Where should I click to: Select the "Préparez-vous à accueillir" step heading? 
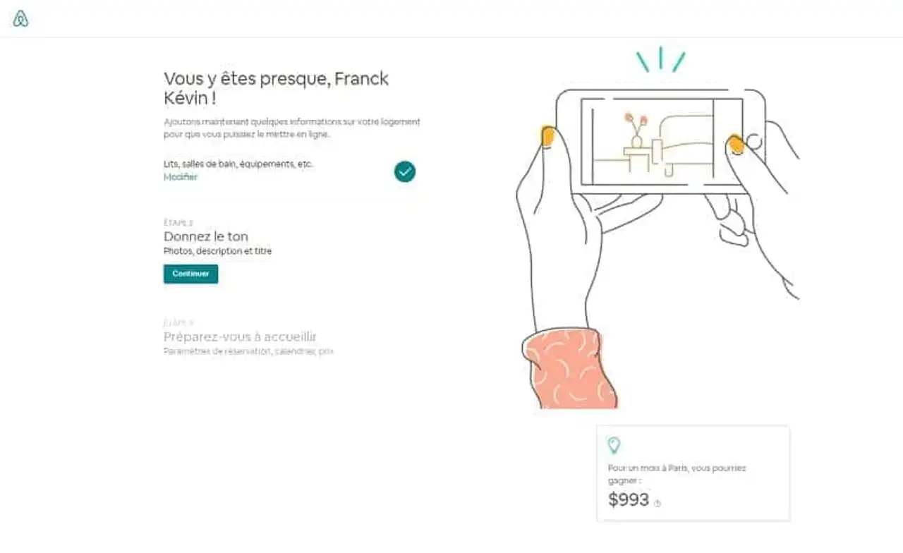pos(240,336)
